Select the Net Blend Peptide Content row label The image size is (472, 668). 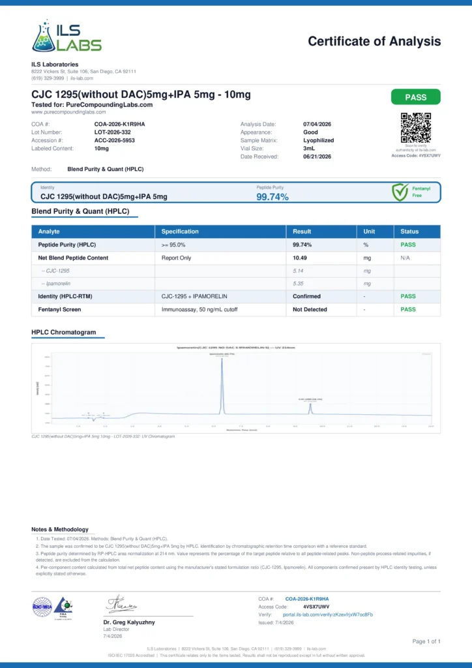[73, 258]
